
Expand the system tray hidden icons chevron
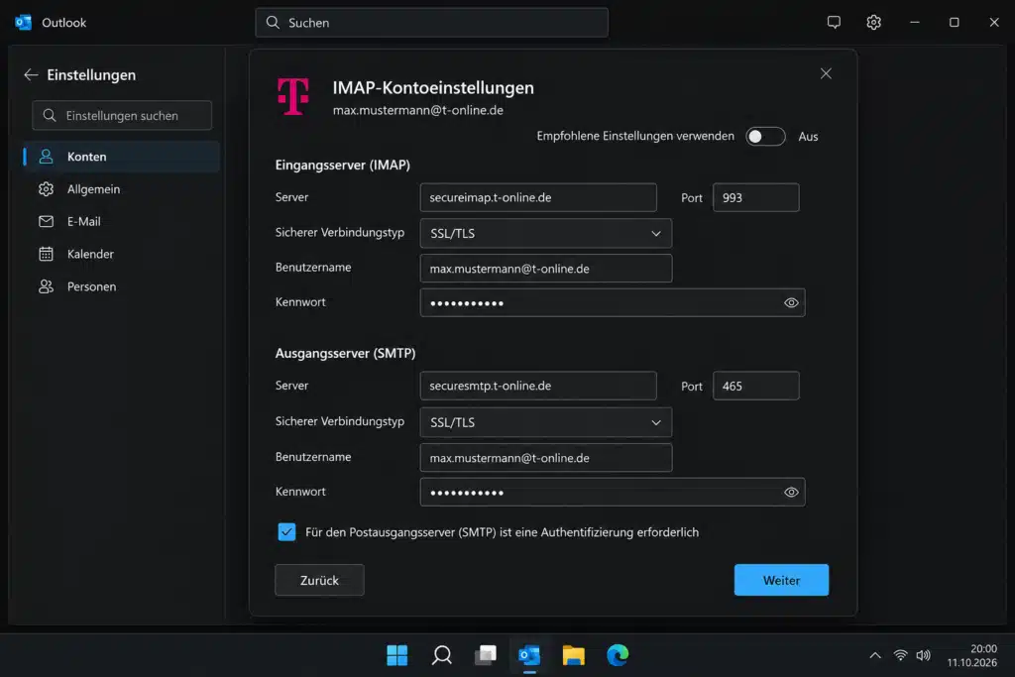pos(875,655)
